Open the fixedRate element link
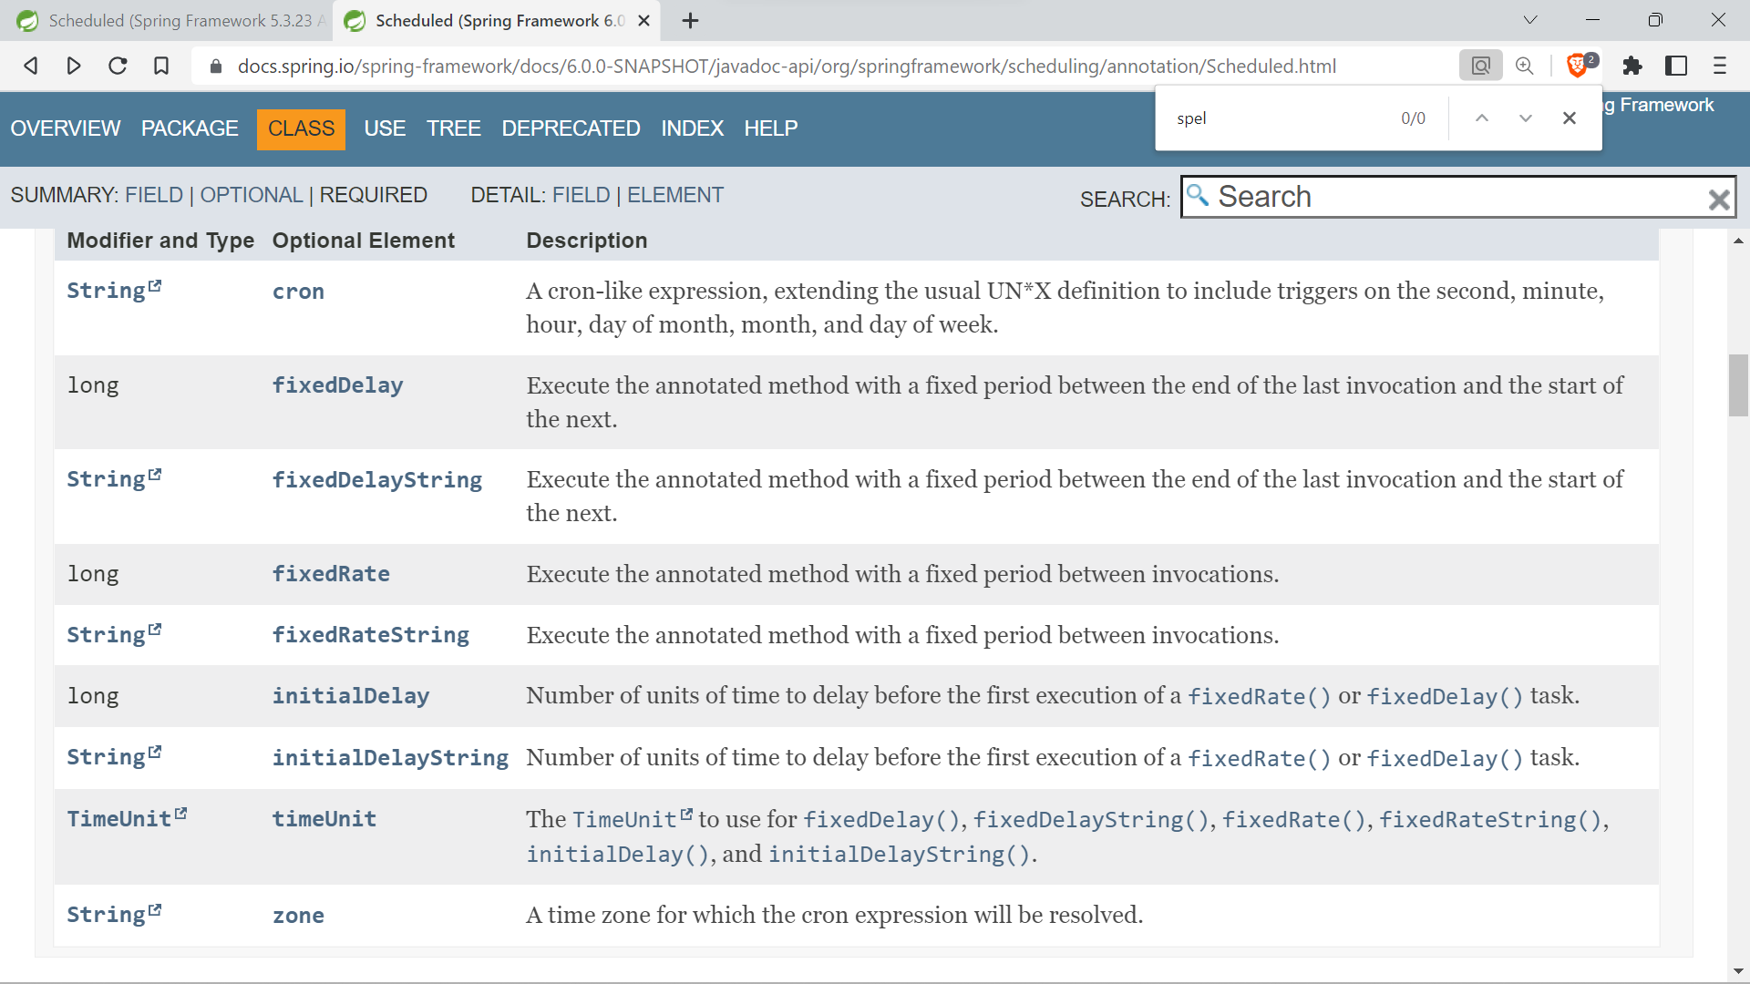This screenshot has width=1750, height=984. click(x=331, y=574)
